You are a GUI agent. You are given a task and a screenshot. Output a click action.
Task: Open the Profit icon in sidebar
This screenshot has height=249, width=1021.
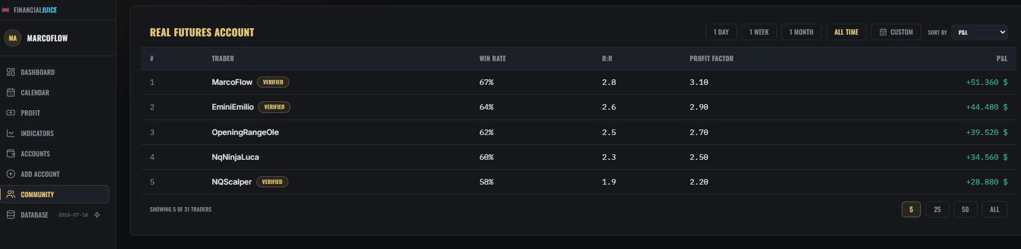tap(10, 113)
